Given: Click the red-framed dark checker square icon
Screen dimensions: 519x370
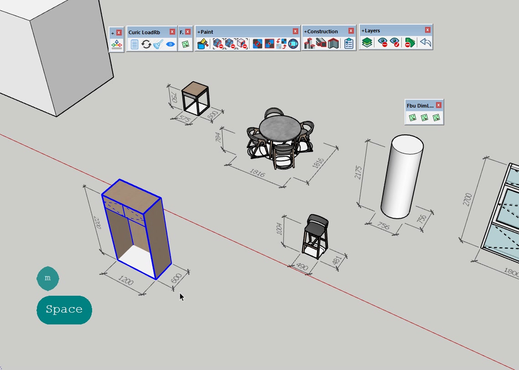Looking at the screenshot, I should coord(270,44).
